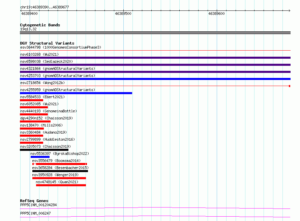Click the red bar under esv3556479 Boomsma2014
Image resolution: width=300 pixels, height=221 pixels.
point(60,164)
